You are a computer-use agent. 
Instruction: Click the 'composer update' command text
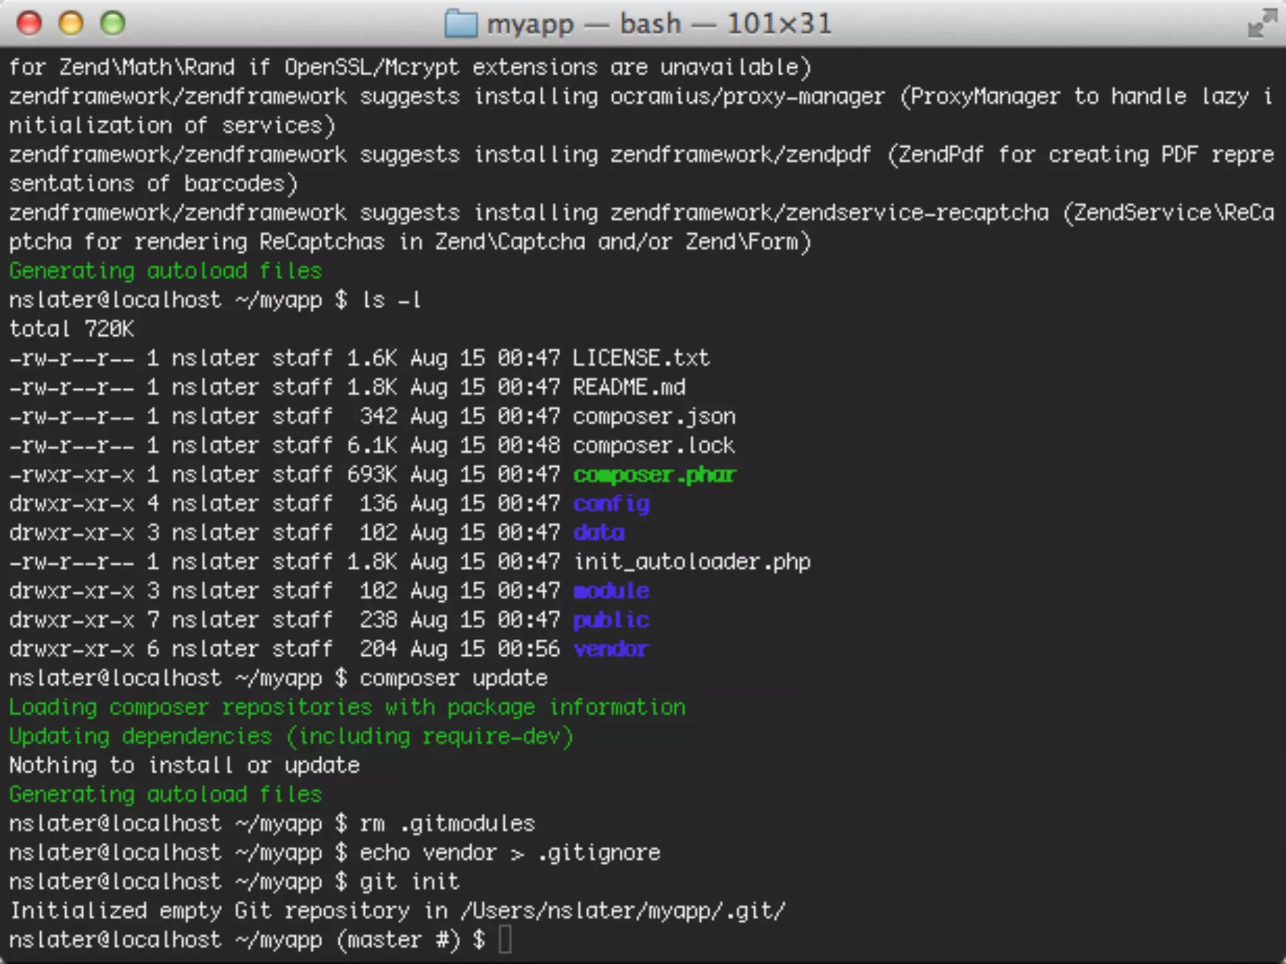pos(453,678)
